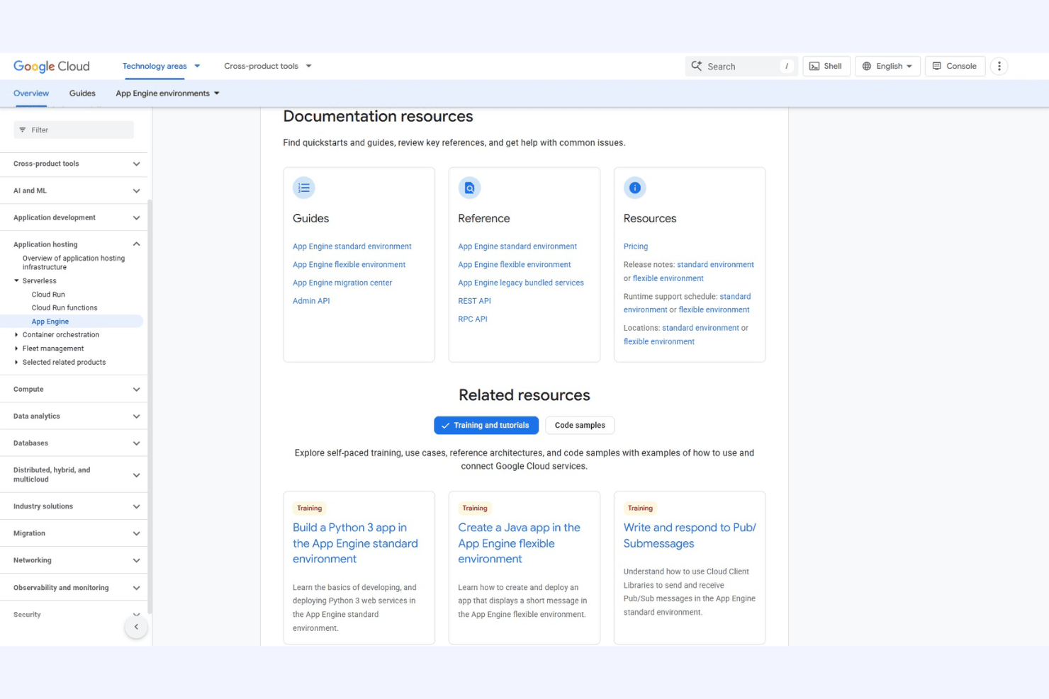Click the Resources info icon

coord(635,188)
